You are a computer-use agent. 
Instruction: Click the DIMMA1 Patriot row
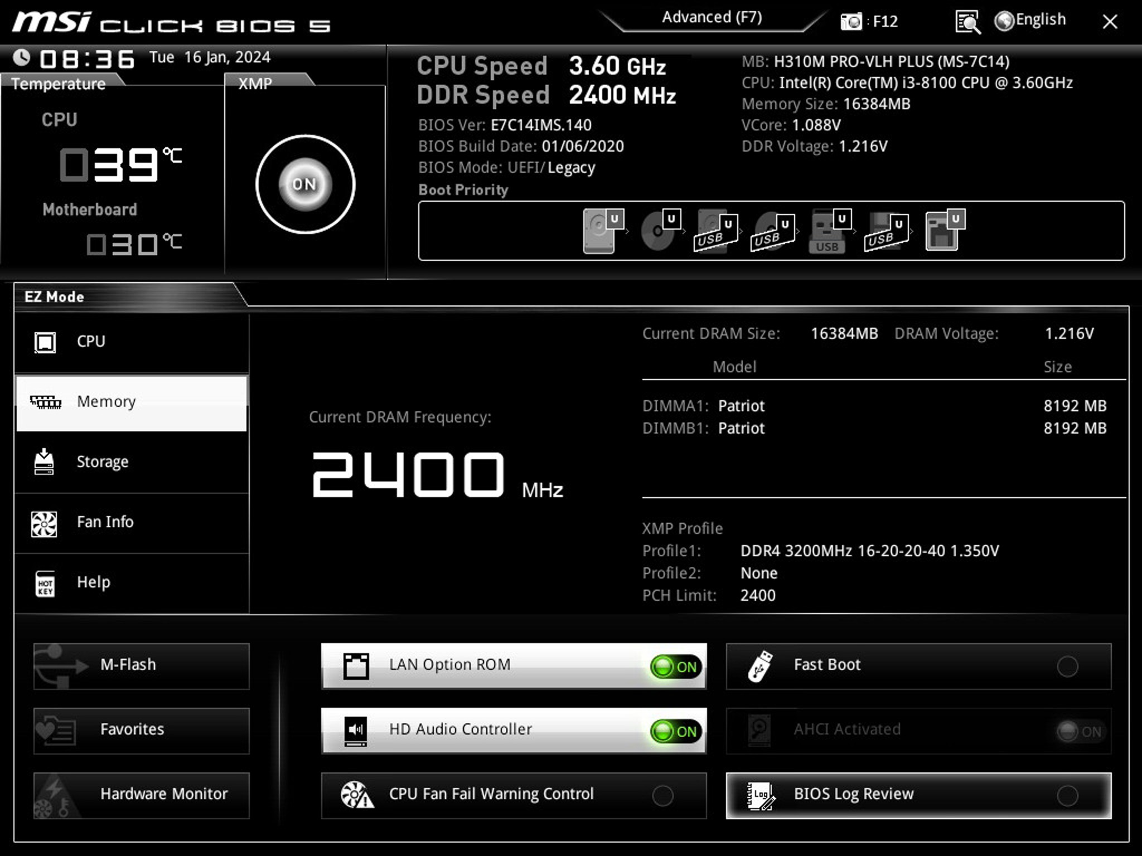(x=874, y=406)
